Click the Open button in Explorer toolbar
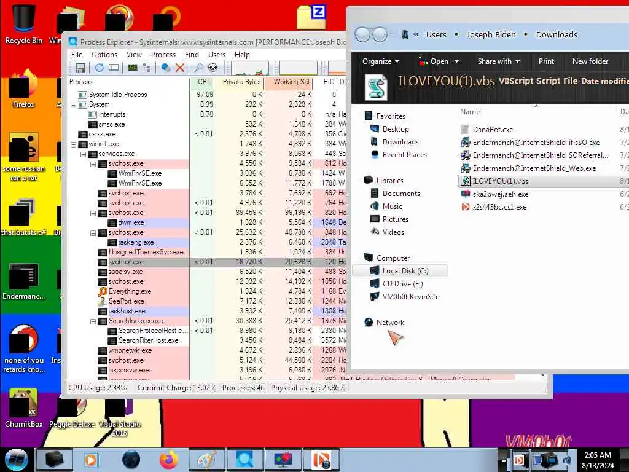The image size is (629, 472). pyautogui.click(x=434, y=61)
